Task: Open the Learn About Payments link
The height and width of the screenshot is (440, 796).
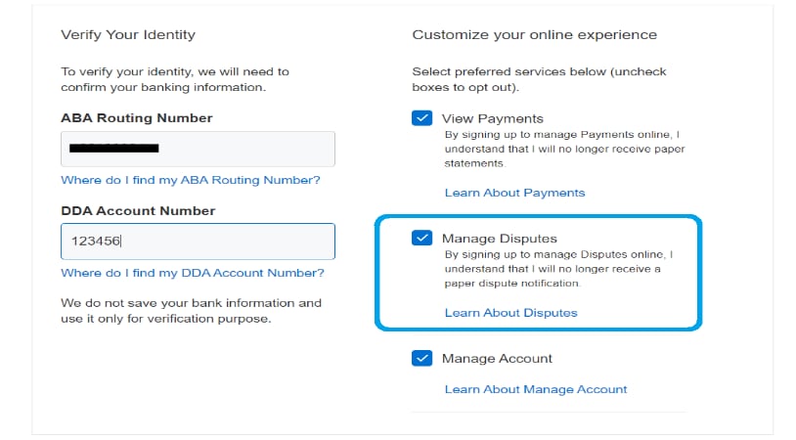Action: coord(514,193)
